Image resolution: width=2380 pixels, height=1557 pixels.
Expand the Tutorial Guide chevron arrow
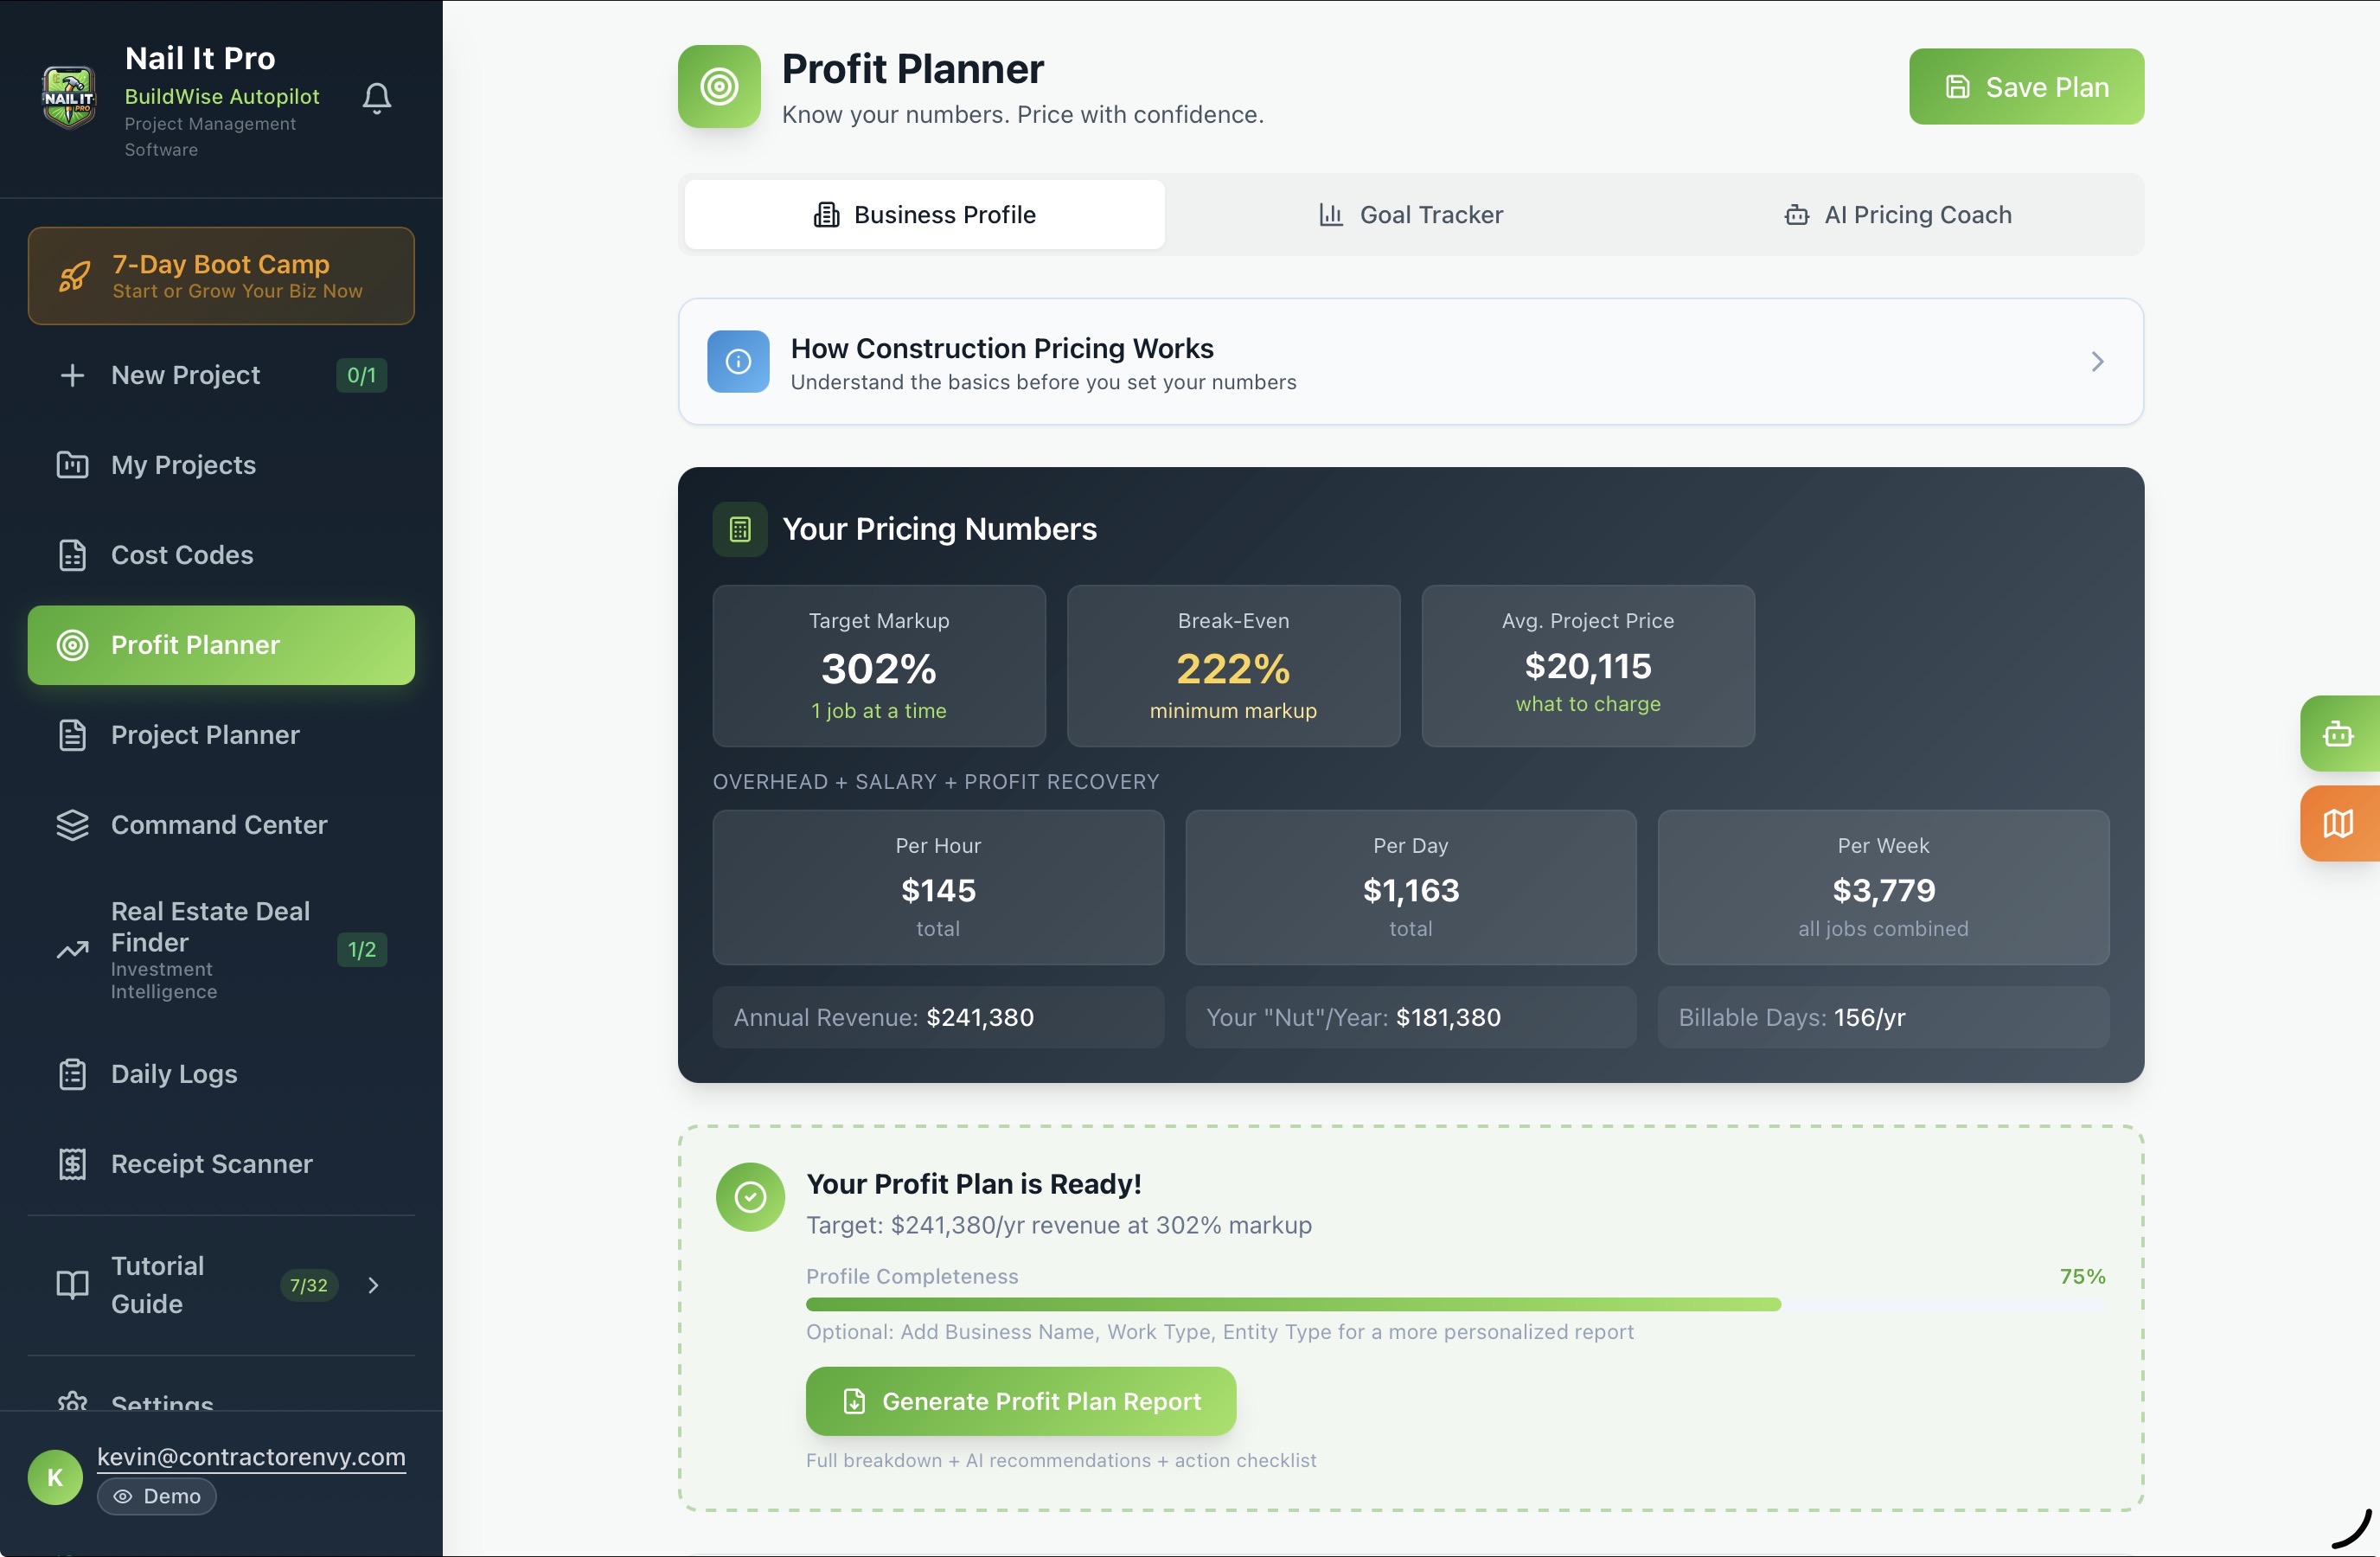click(x=374, y=1285)
